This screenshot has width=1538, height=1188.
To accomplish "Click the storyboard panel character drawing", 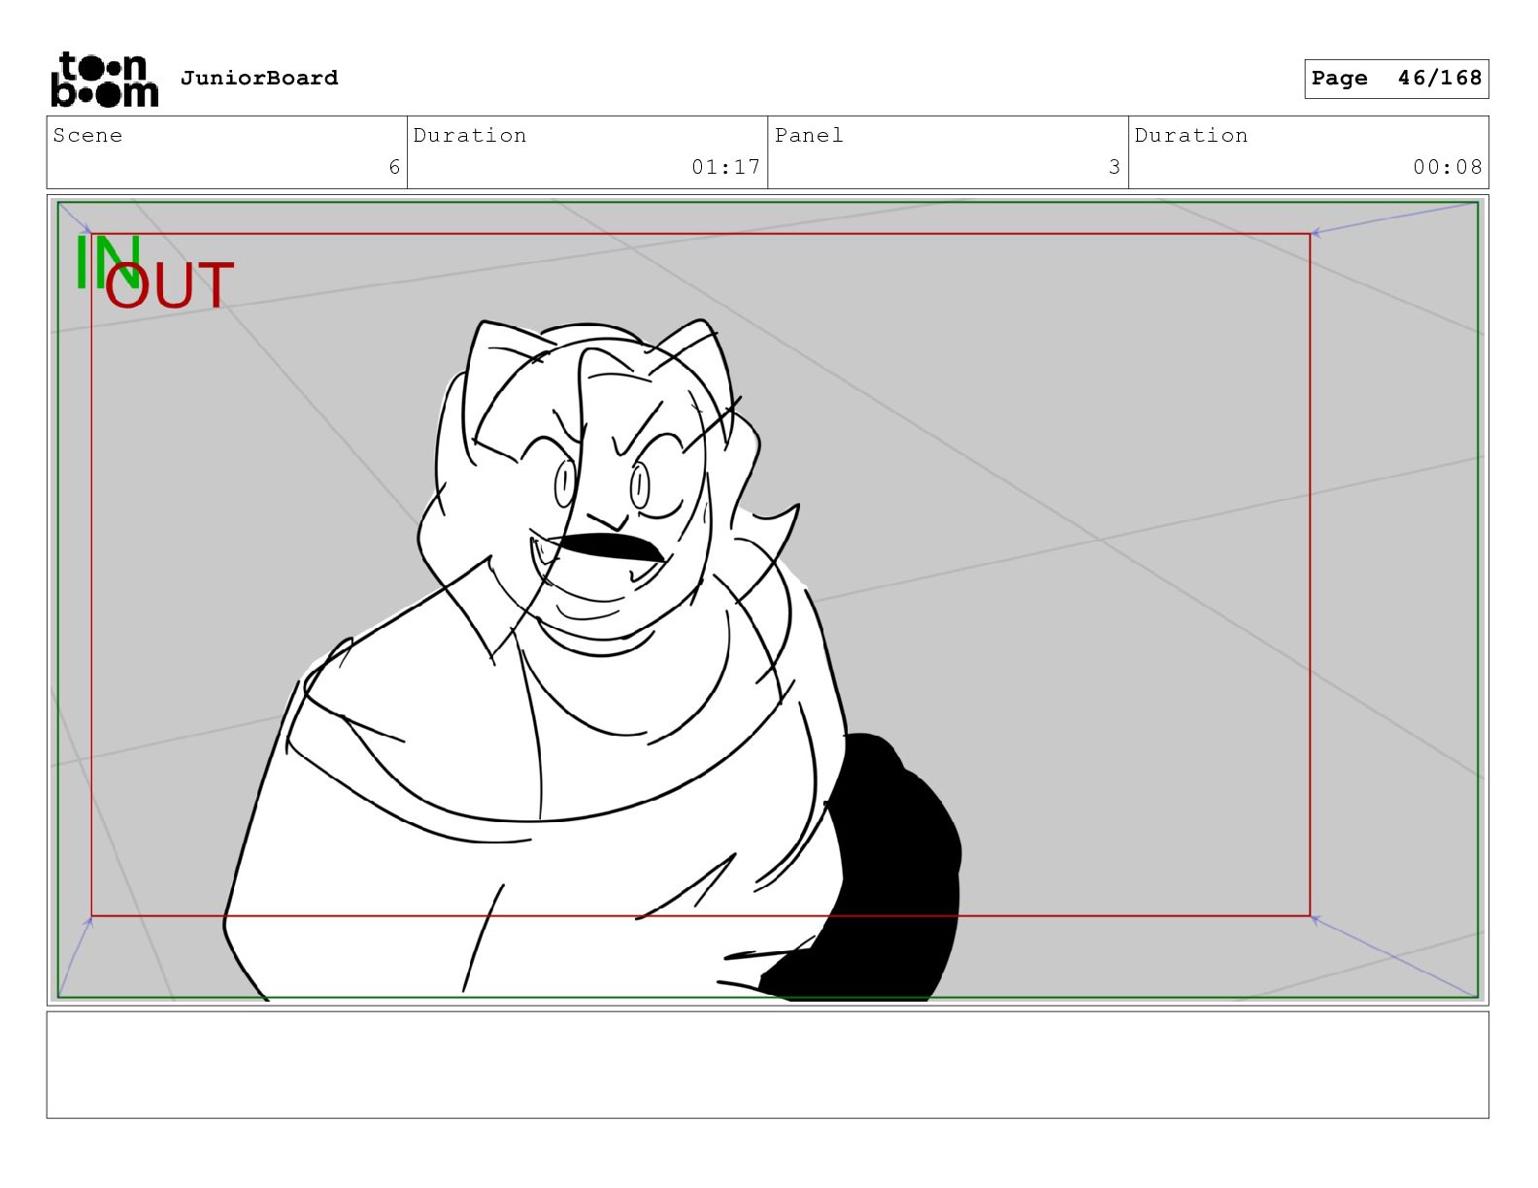I will click(x=592, y=660).
